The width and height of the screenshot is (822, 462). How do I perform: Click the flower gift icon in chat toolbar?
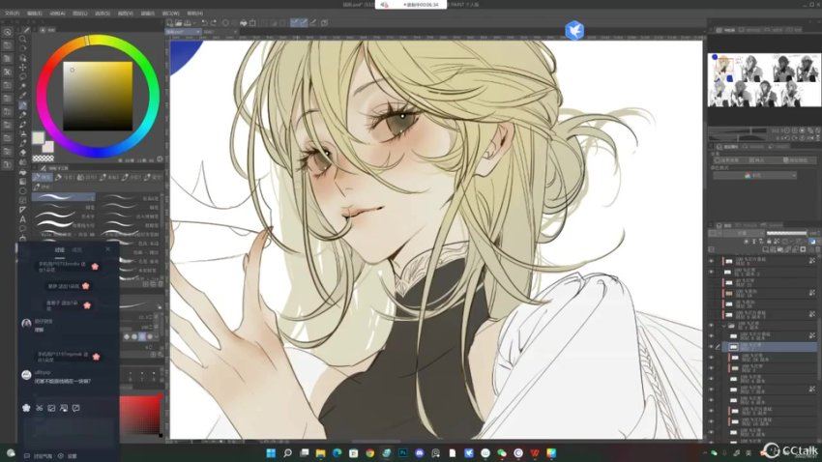pos(26,408)
